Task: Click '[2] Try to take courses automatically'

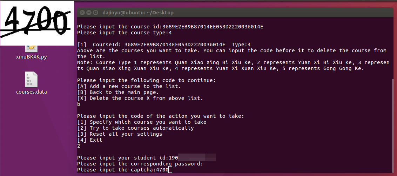Action: pos(135,128)
